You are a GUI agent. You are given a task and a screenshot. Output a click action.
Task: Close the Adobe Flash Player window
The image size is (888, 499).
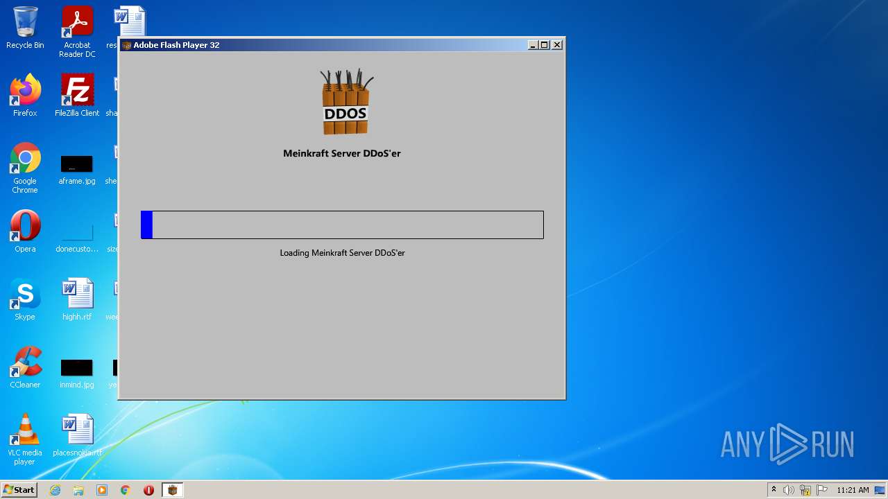[557, 45]
